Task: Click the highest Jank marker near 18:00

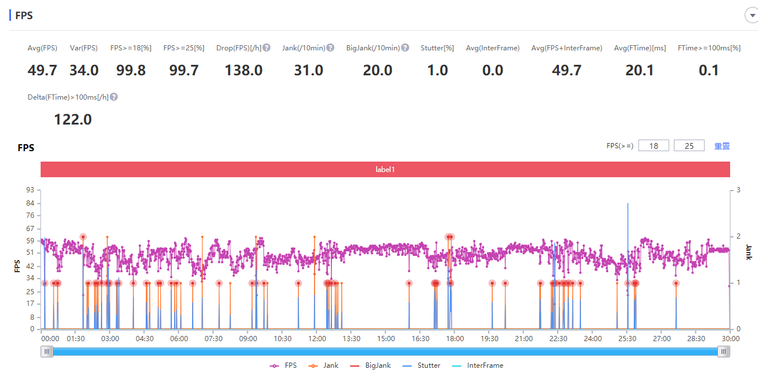Action: [x=449, y=237]
